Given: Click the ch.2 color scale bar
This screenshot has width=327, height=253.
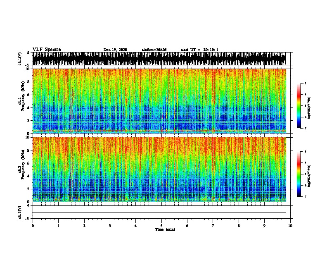Looking at the screenshot, I should point(299,174).
